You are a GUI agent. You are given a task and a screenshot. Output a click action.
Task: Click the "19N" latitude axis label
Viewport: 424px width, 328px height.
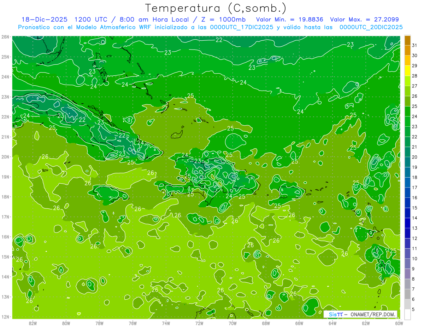(x=5, y=177)
